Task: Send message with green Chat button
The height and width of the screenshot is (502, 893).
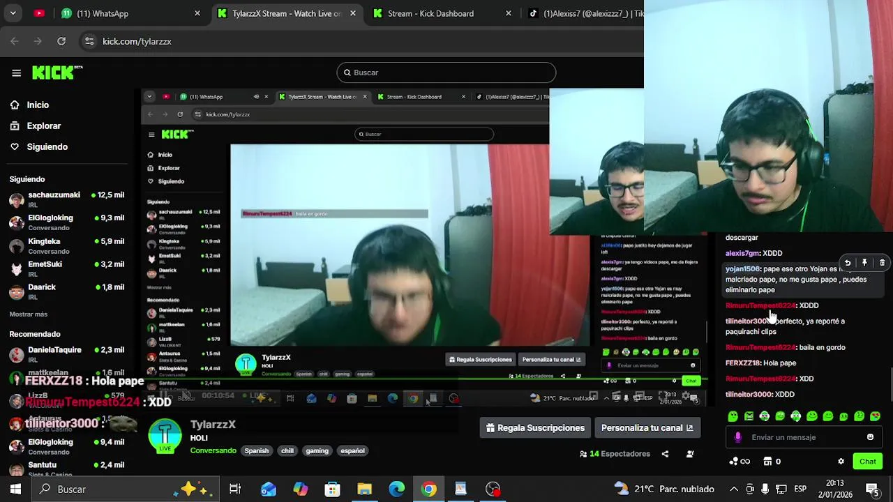Action: [x=868, y=462]
